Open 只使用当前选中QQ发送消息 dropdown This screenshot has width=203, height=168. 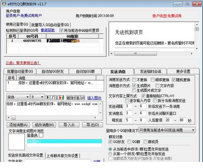pyautogui.click(x=167, y=130)
